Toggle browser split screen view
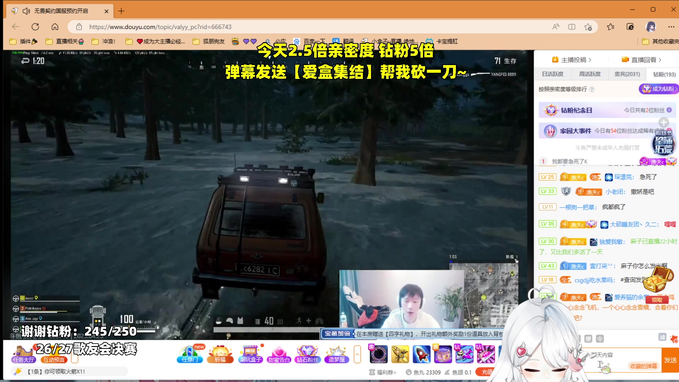This screenshot has width=679, height=382. (x=571, y=27)
